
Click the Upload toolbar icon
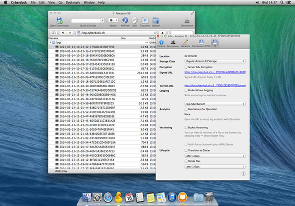tap(156, 21)
